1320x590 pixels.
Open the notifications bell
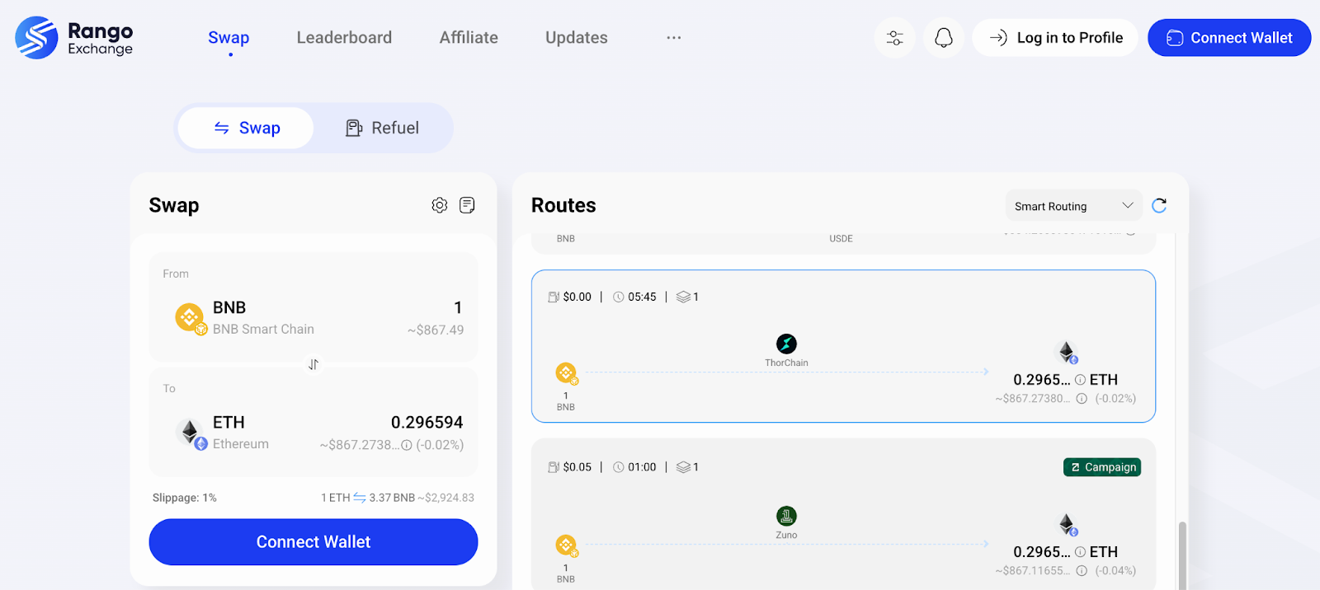[944, 38]
